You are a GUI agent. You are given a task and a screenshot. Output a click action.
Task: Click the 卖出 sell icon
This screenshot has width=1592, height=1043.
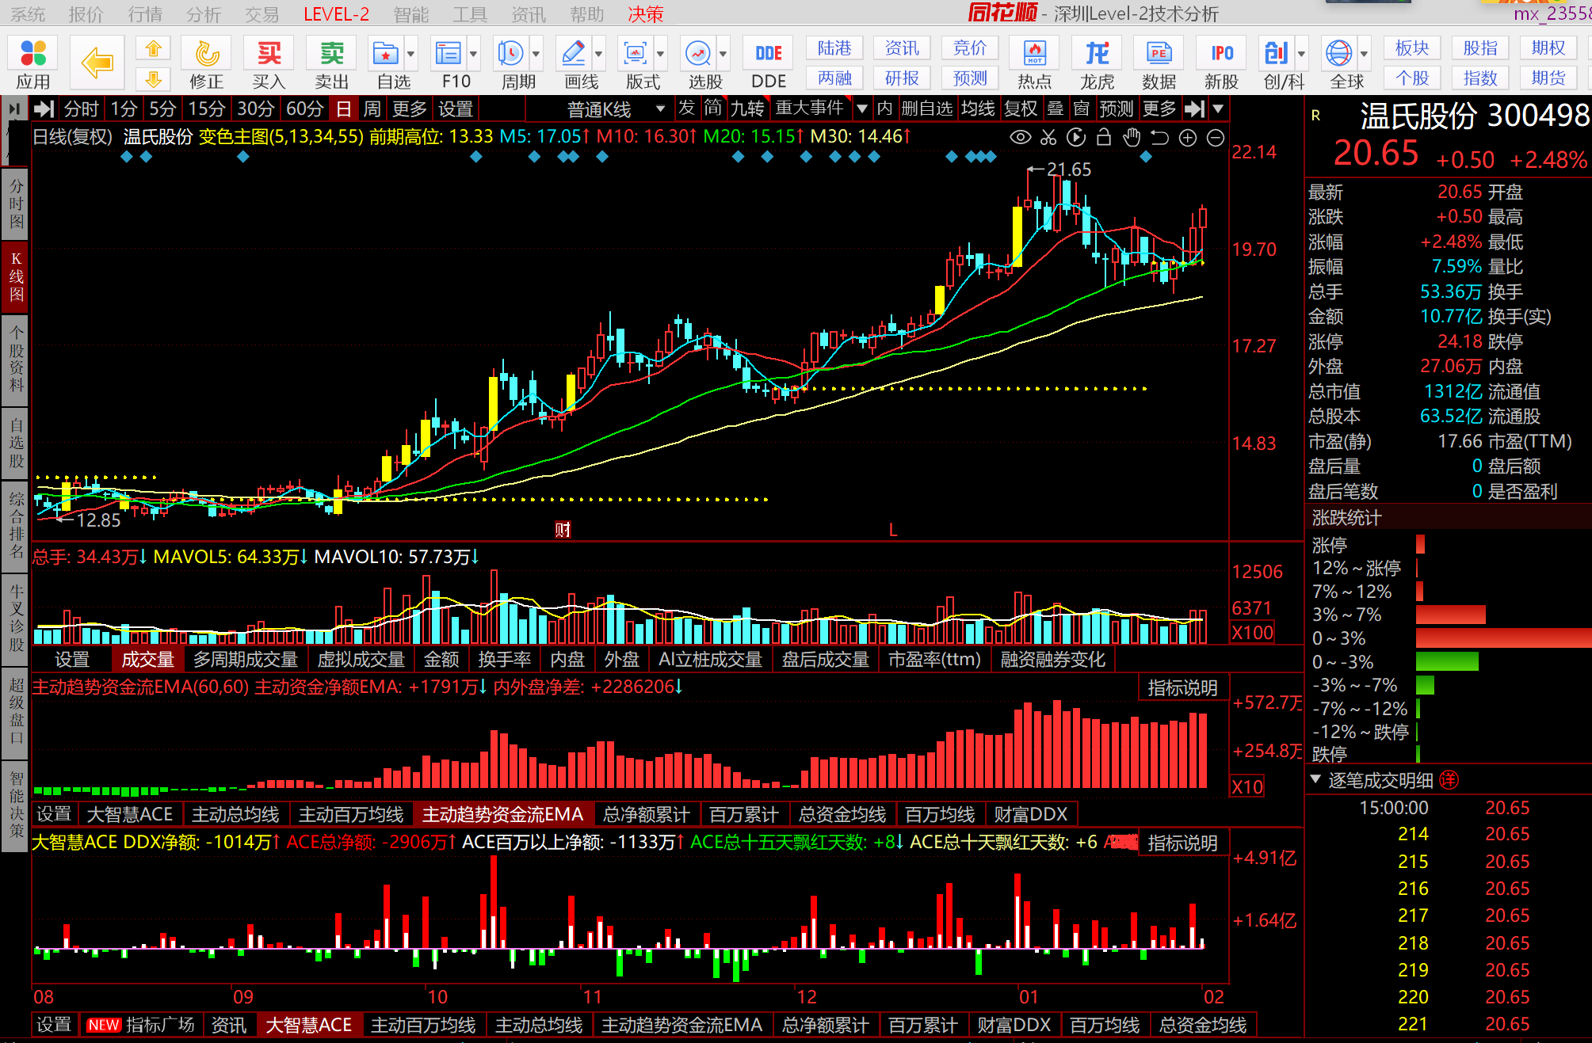(331, 63)
